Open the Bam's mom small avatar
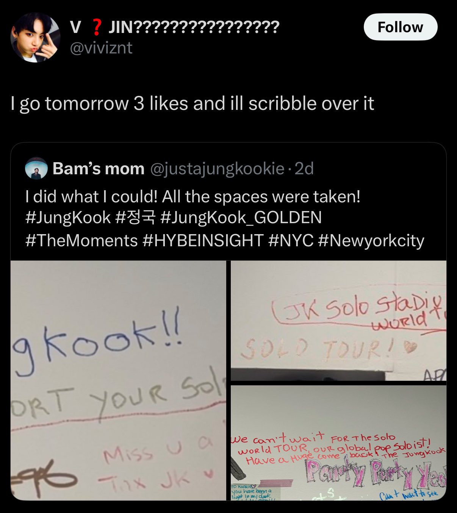Viewport: 457px width, 513px height. click(36, 169)
